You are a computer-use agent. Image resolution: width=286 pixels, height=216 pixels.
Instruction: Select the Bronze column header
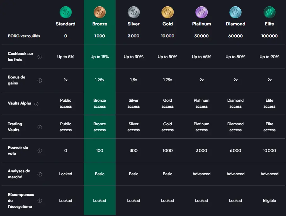tap(100, 23)
